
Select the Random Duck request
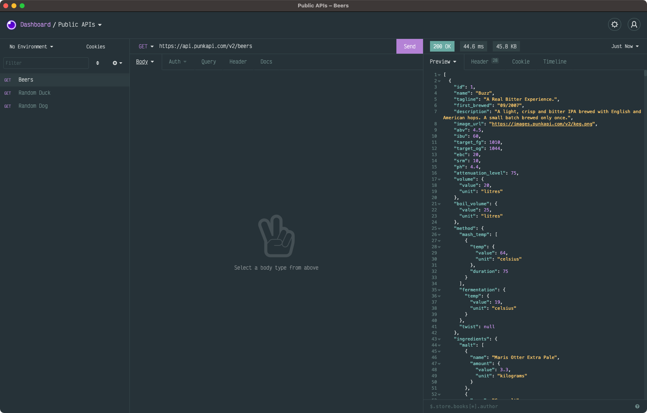[x=34, y=93]
